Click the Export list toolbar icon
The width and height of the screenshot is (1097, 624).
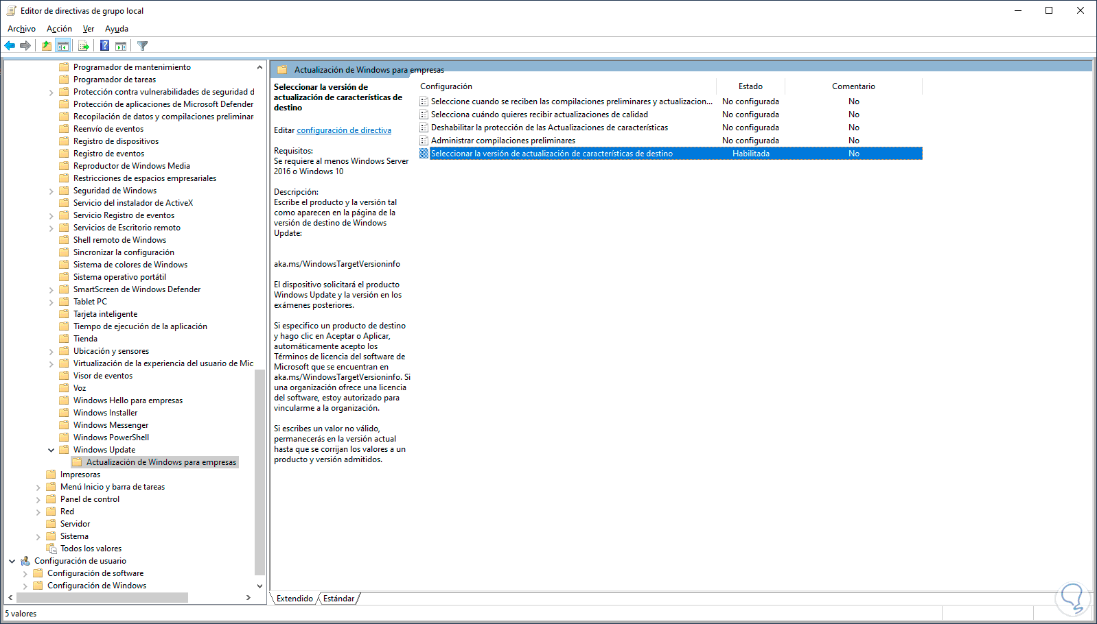tap(84, 46)
